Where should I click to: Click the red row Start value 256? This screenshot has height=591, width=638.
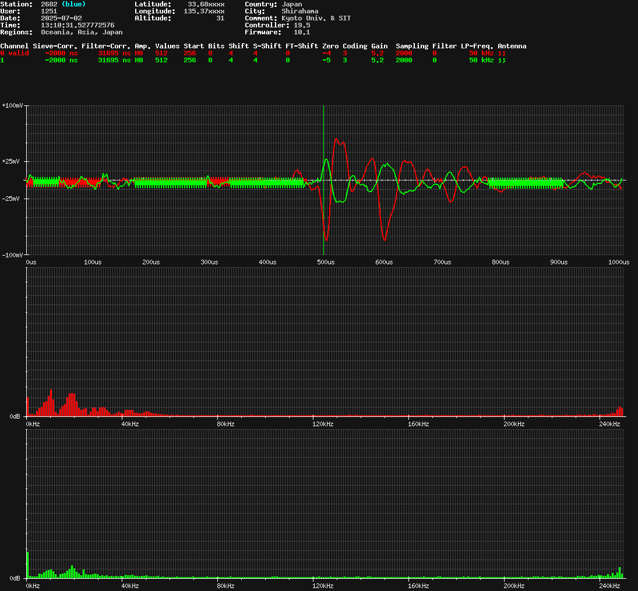click(189, 53)
